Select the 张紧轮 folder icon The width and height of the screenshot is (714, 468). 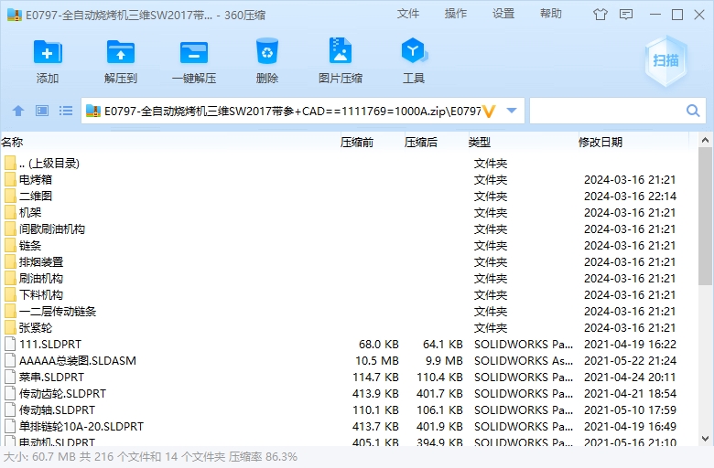click(10, 328)
